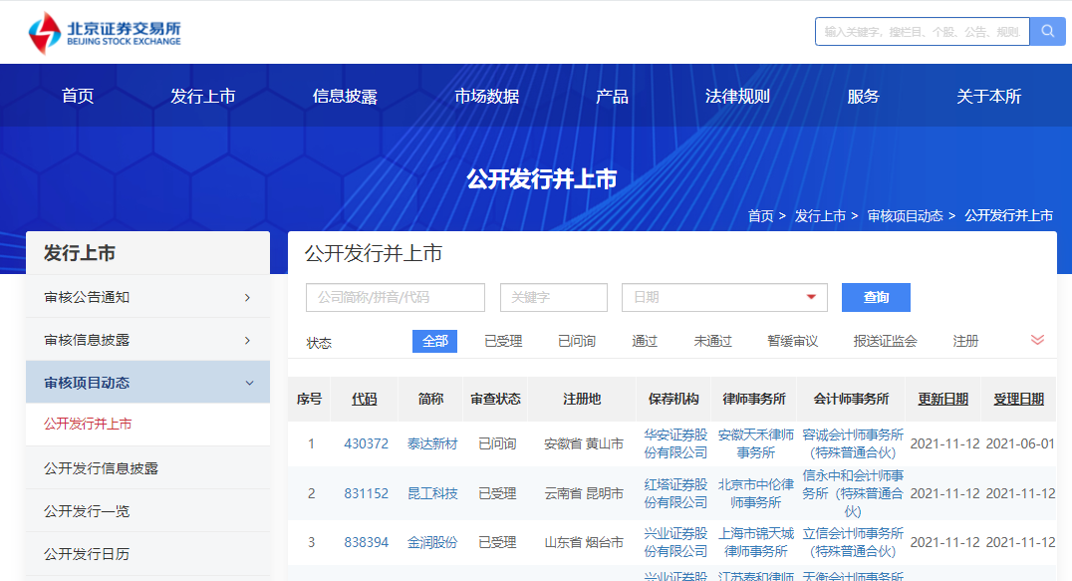Expand more status filters with double chevron
This screenshot has width=1072, height=581.
[x=1037, y=340]
